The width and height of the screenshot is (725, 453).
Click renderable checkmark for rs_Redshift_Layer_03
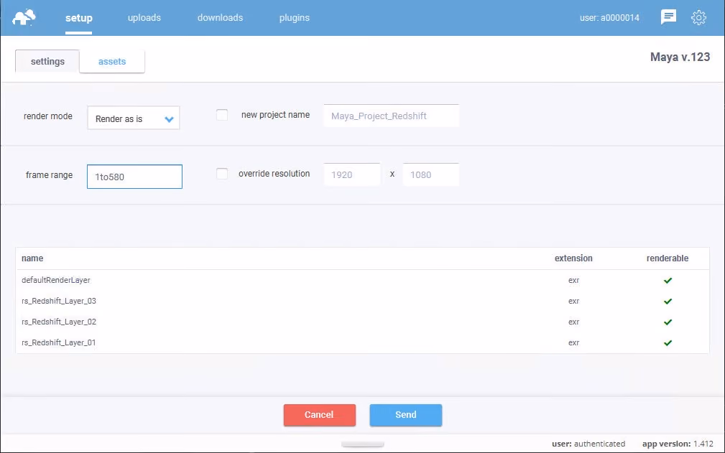tap(668, 301)
